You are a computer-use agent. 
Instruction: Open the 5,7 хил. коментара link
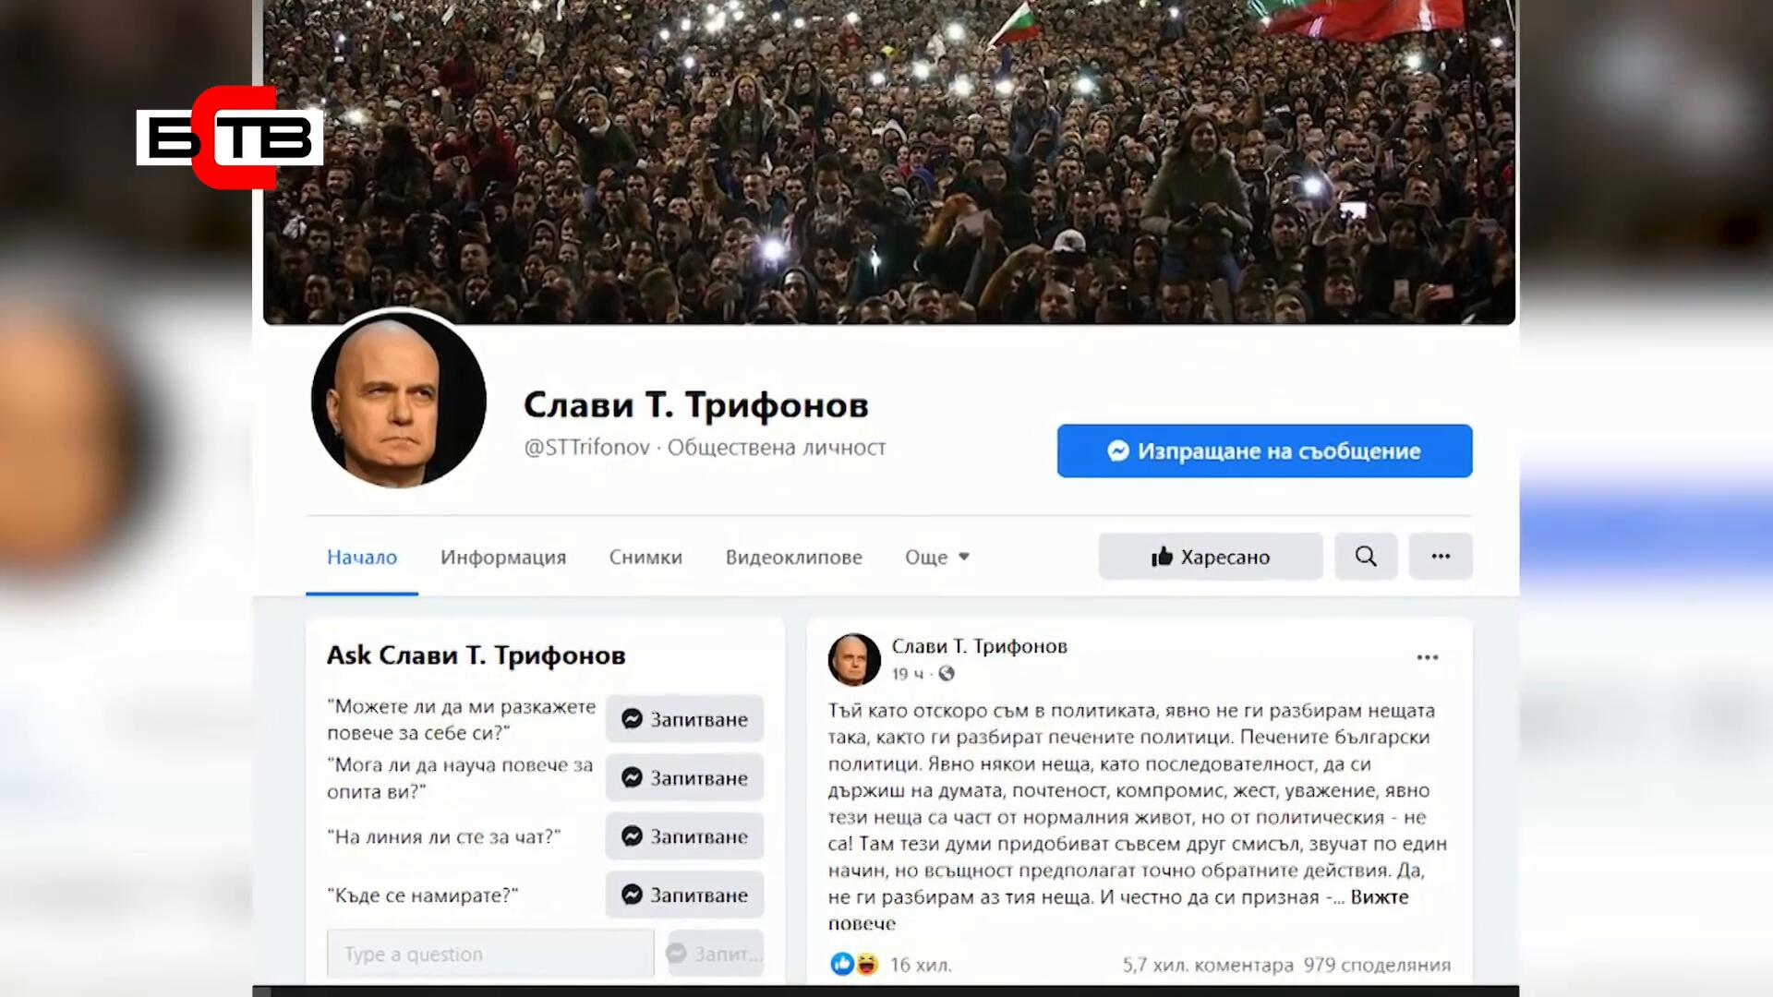tap(1208, 965)
